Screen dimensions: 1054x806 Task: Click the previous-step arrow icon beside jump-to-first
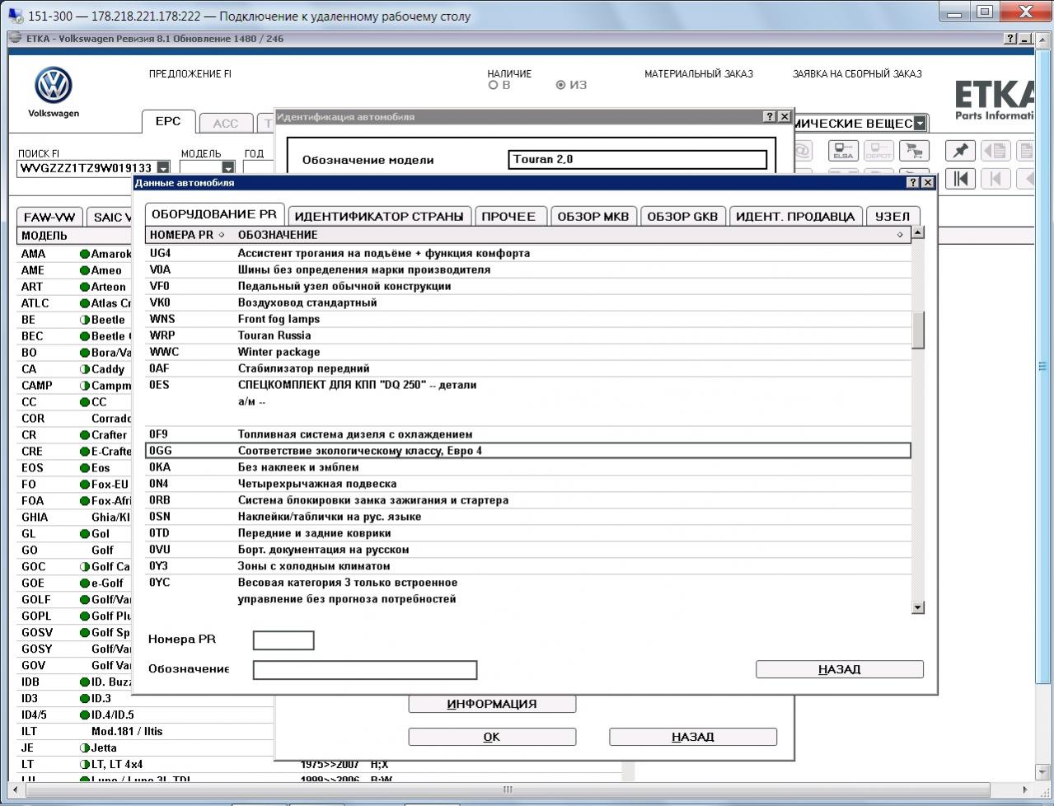click(x=995, y=179)
